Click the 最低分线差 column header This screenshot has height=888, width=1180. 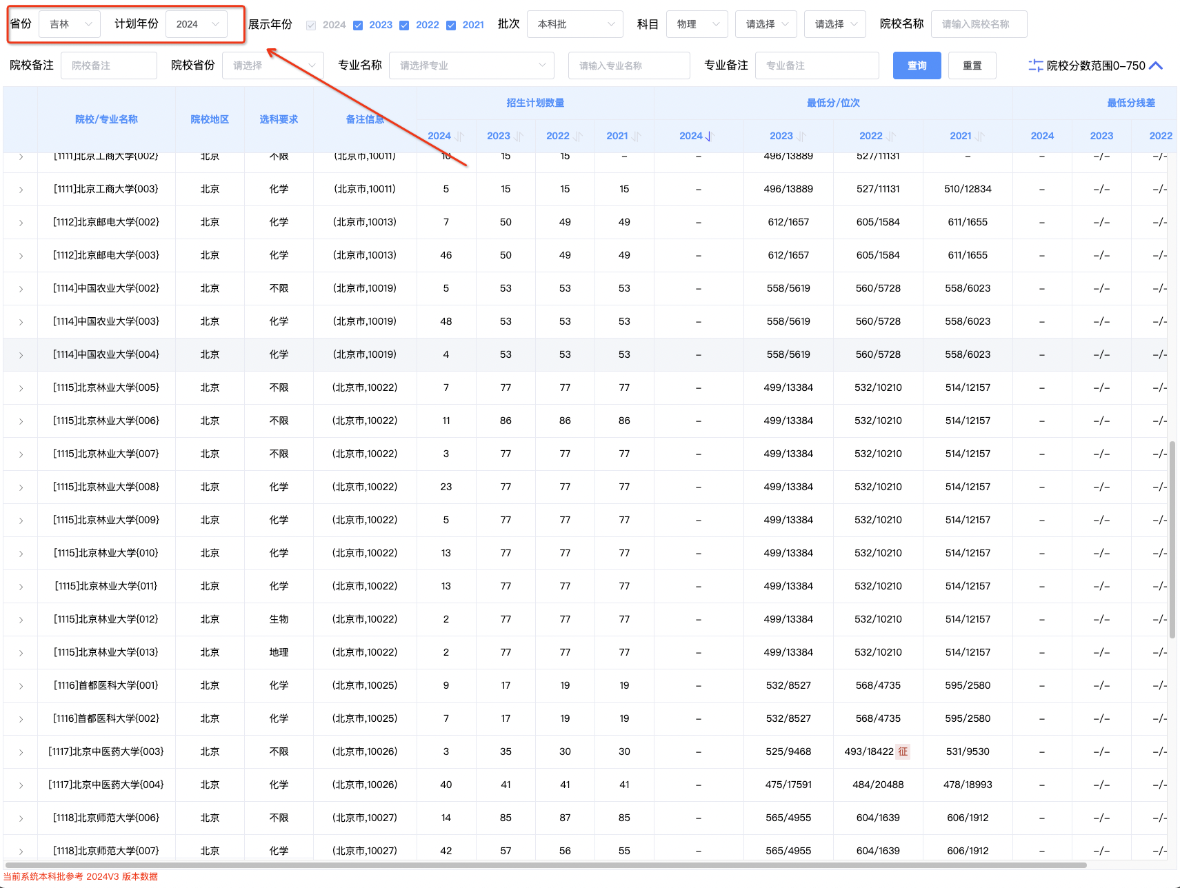(x=1131, y=103)
